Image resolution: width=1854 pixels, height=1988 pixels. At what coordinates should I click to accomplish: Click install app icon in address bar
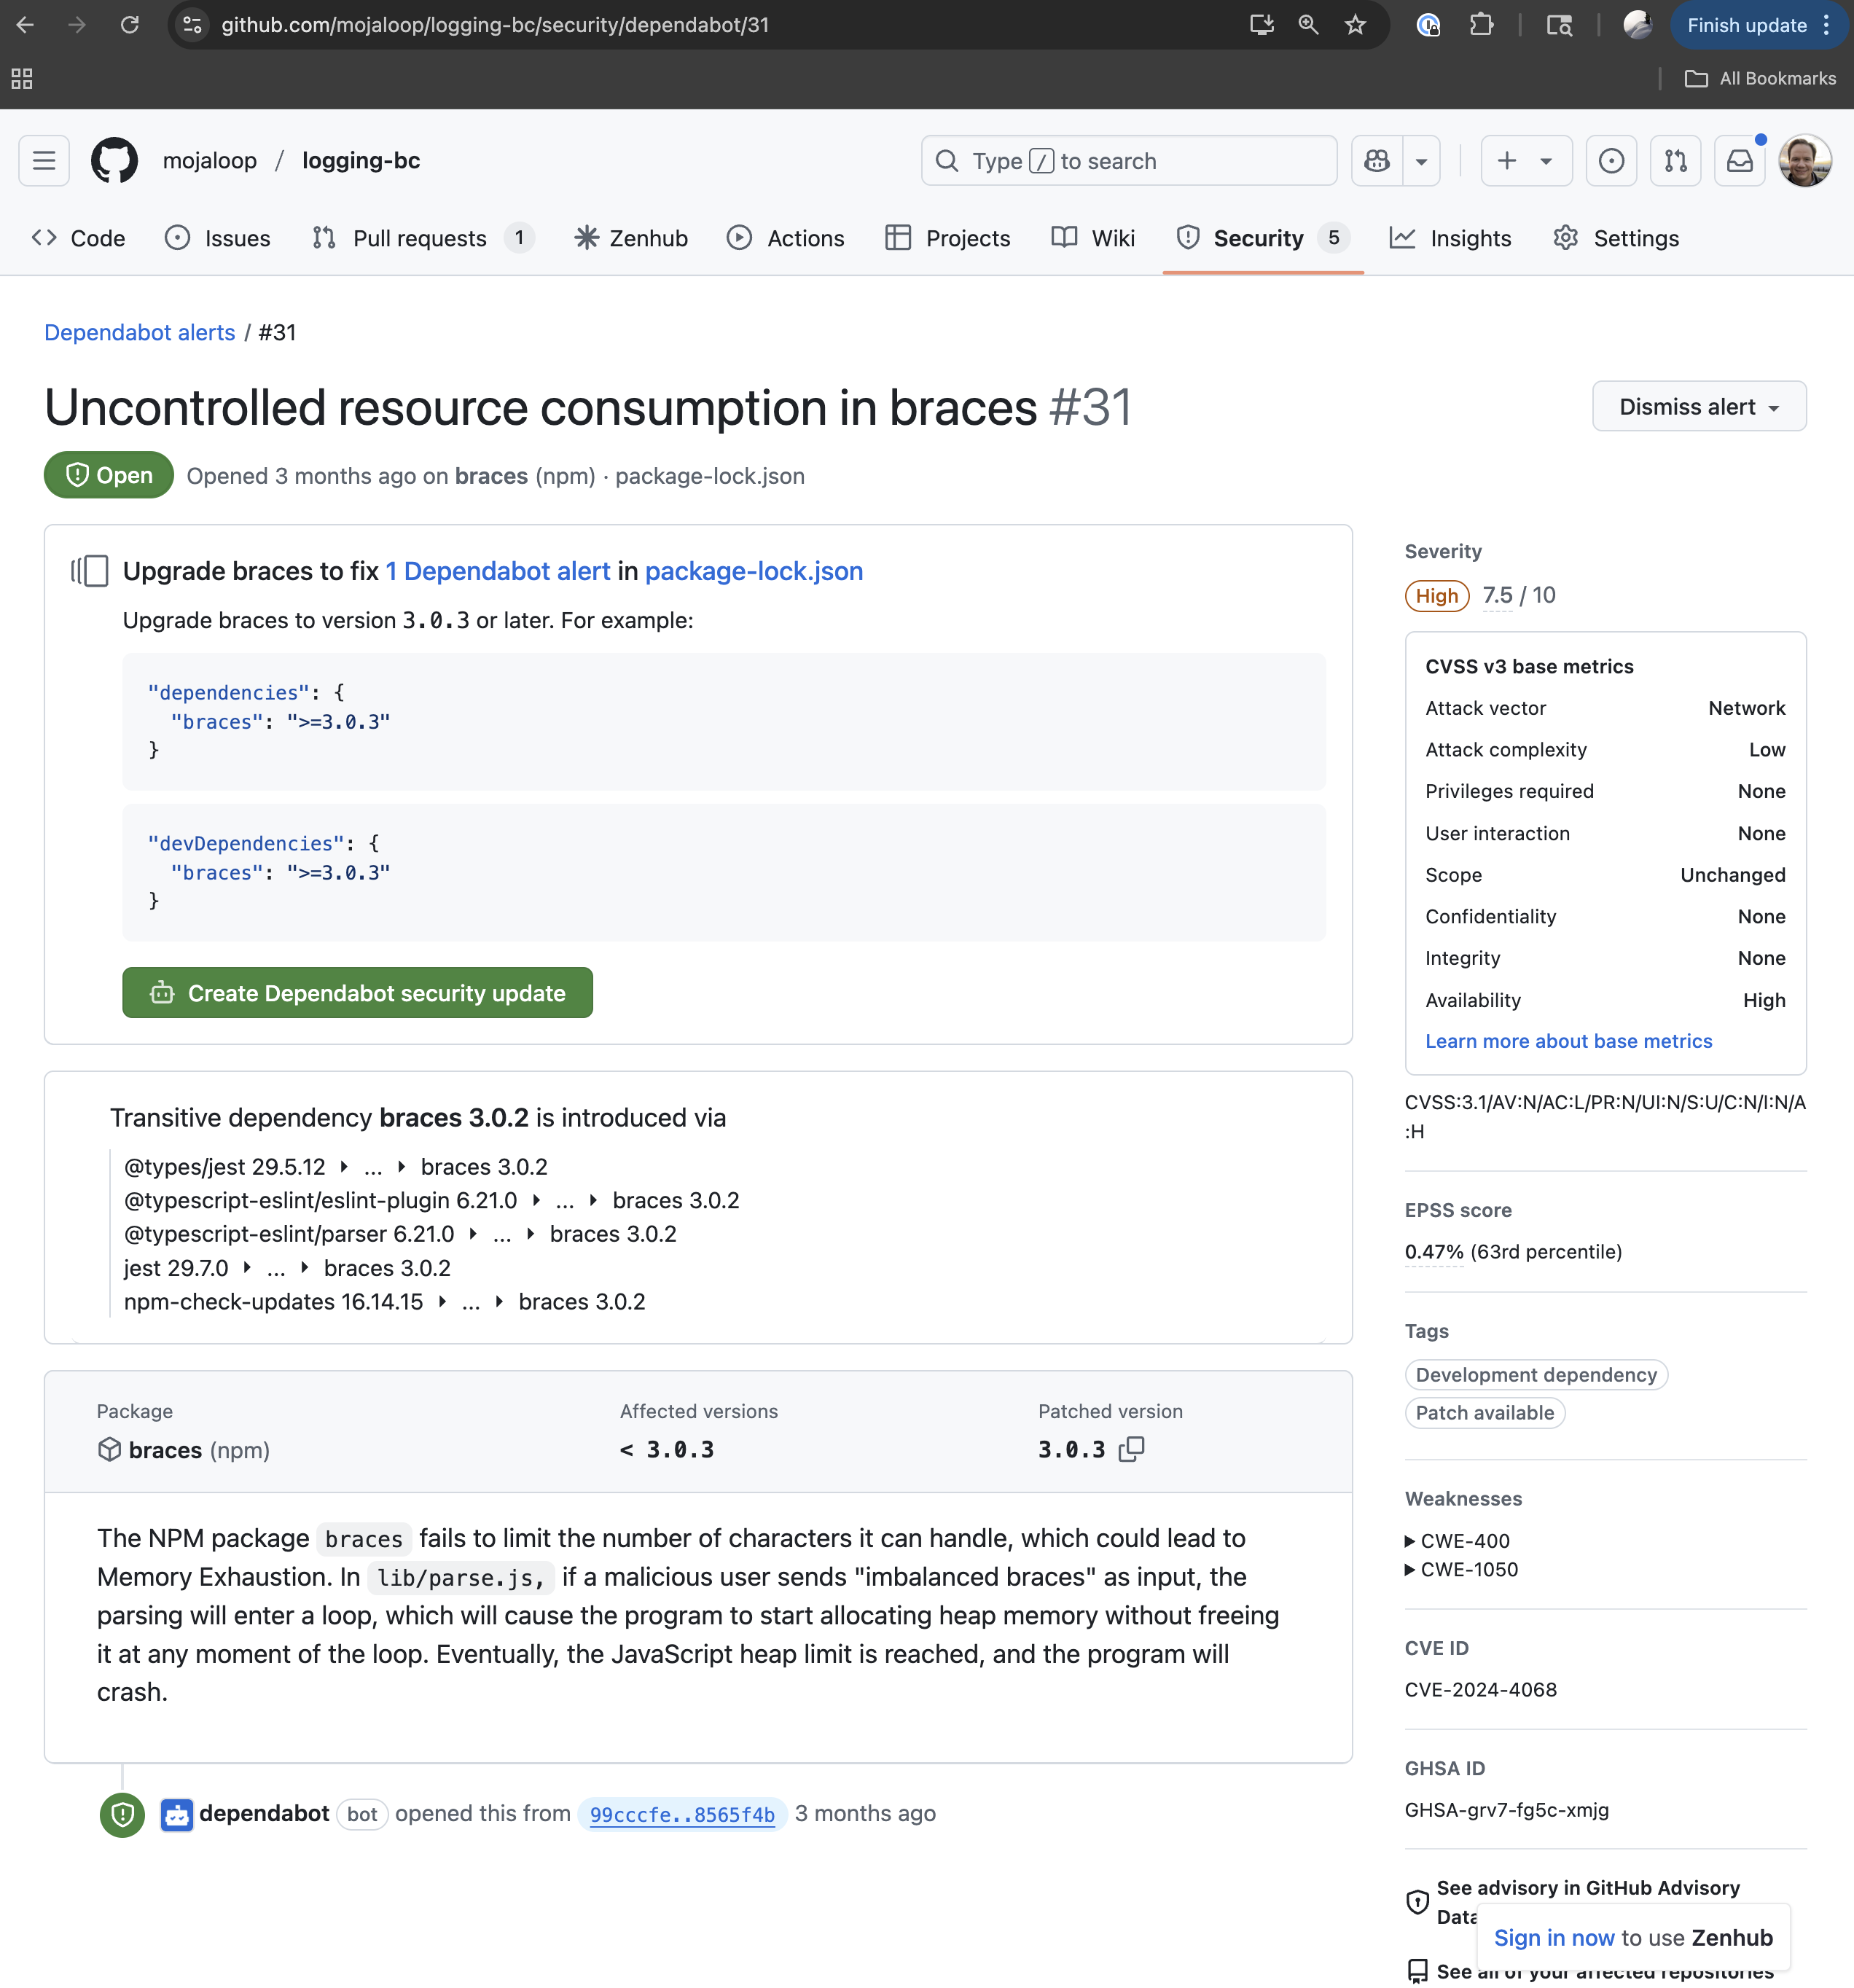pos(1262,25)
